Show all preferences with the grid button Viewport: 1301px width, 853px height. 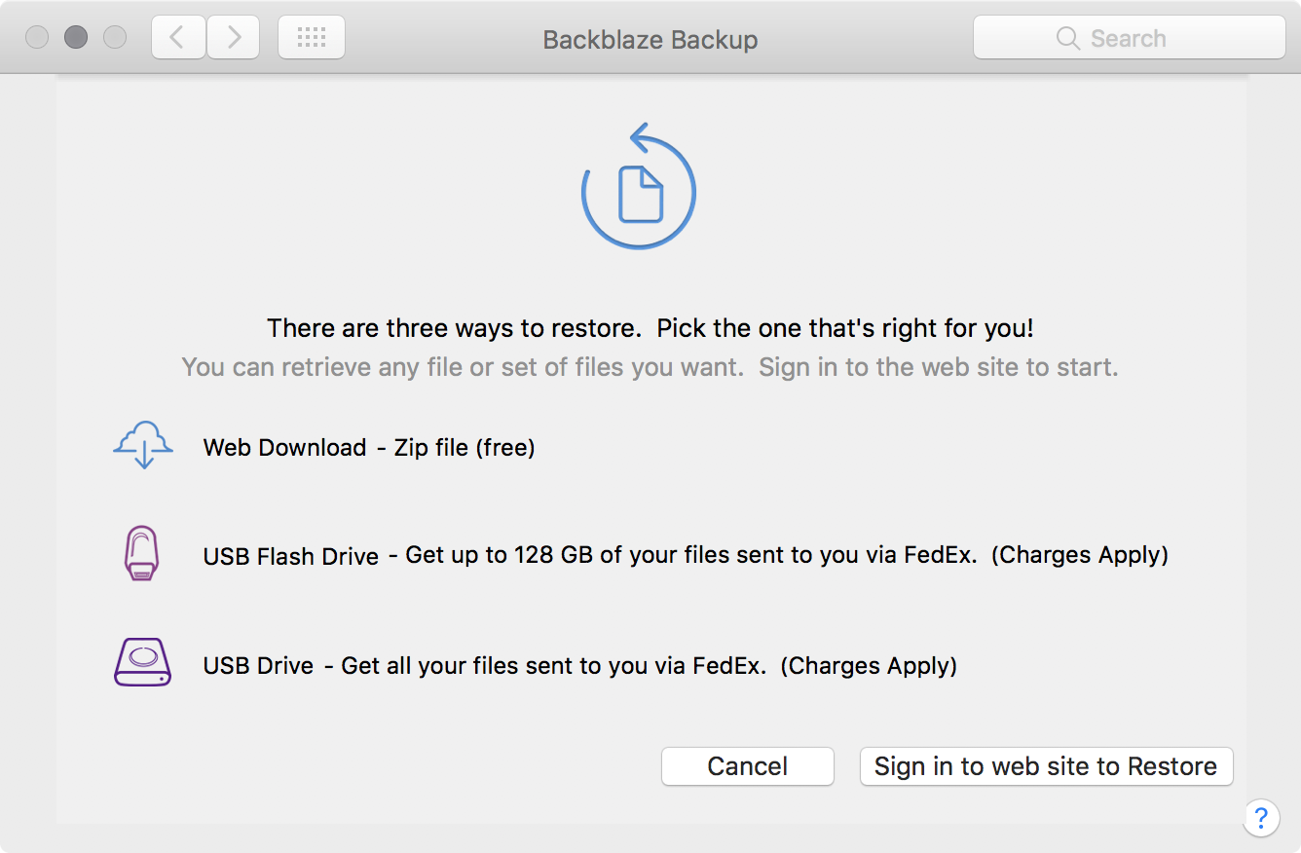point(312,38)
